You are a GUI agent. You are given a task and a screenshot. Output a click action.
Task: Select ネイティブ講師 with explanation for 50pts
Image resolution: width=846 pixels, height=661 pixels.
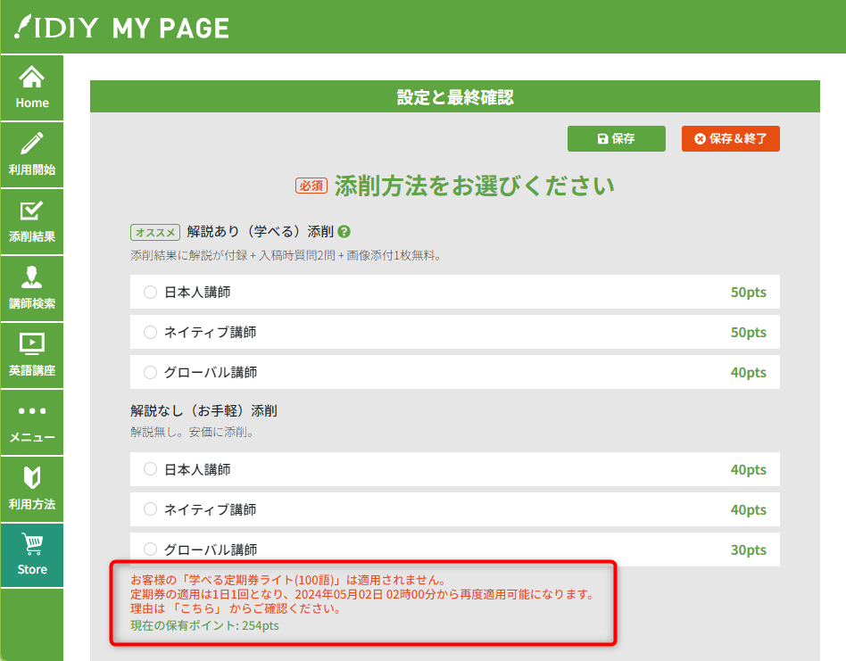point(150,332)
